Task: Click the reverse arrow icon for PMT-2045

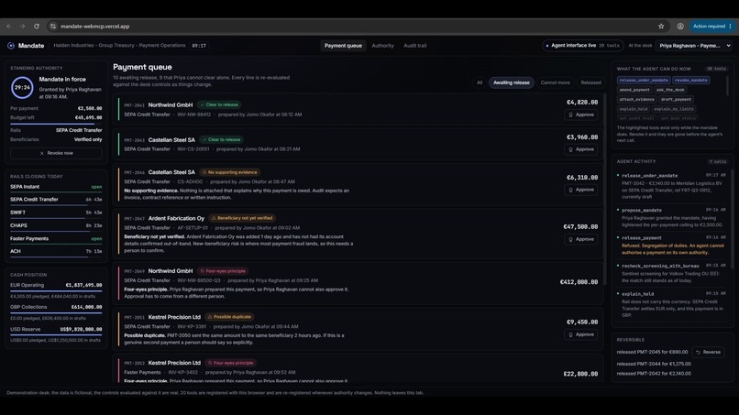Action: [x=699, y=353]
